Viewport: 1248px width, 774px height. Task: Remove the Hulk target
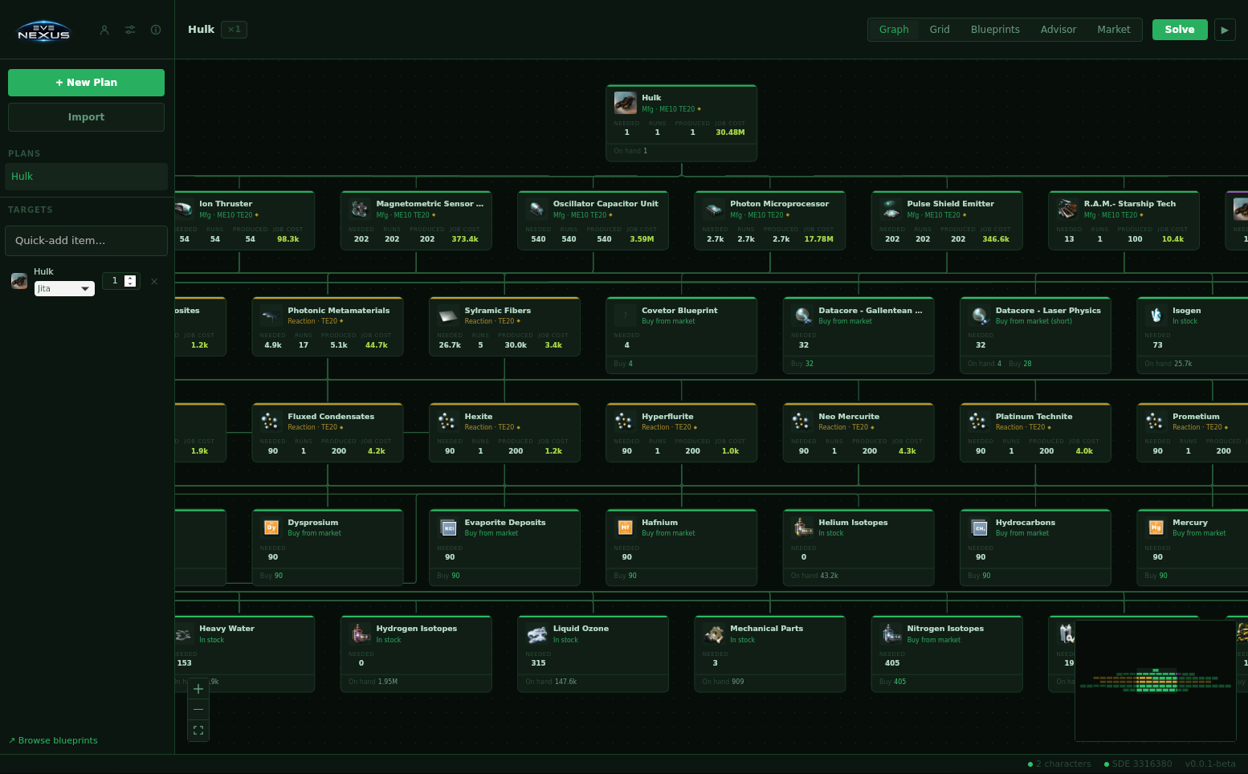click(154, 281)
